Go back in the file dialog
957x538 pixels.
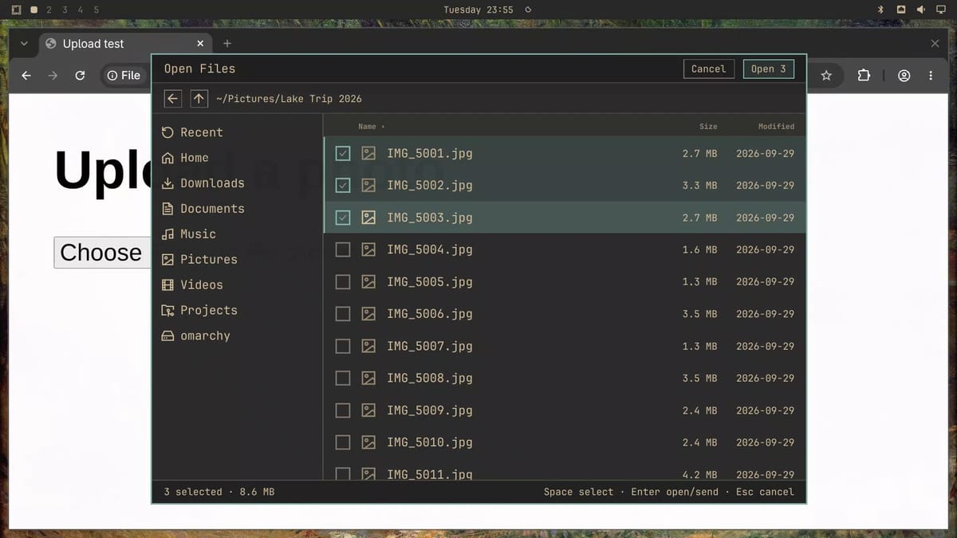pyautogui.click(x=173, y=99)
